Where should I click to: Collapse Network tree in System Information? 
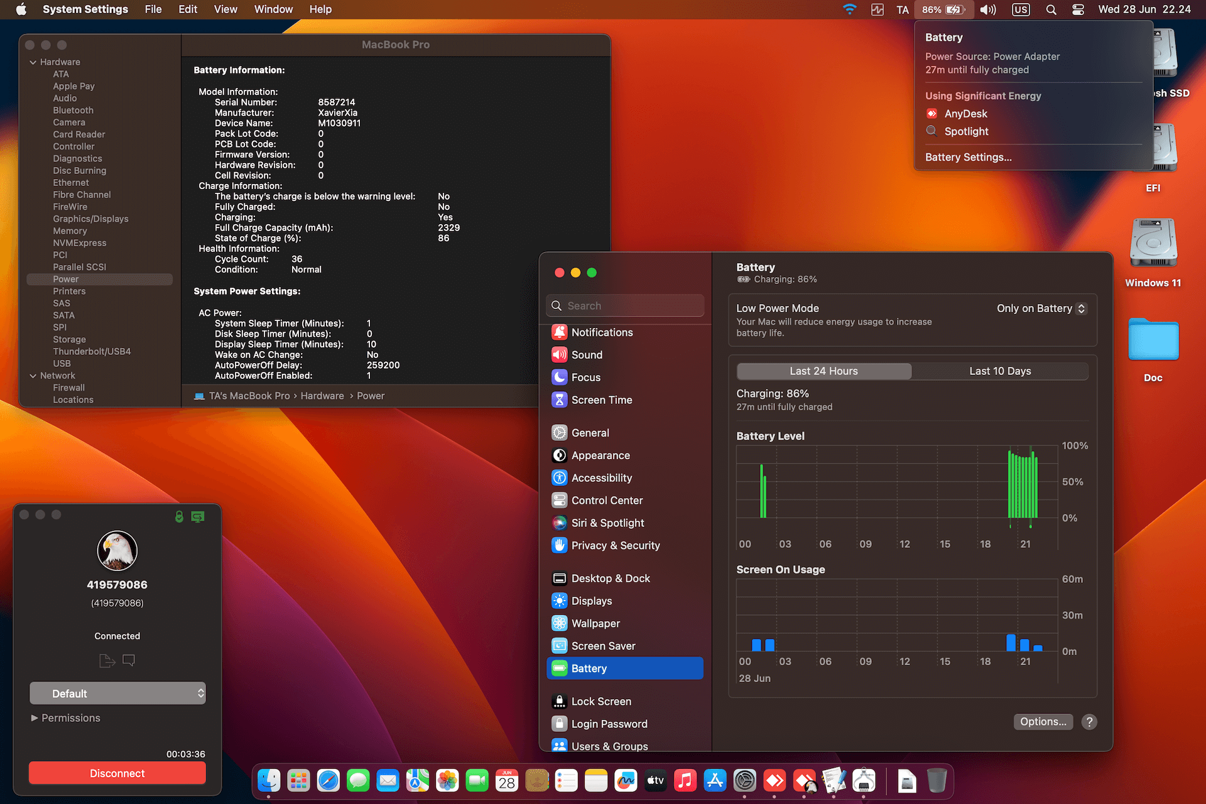coord(33,376)
